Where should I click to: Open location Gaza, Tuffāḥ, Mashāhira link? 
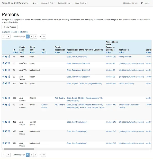point(77,57)
